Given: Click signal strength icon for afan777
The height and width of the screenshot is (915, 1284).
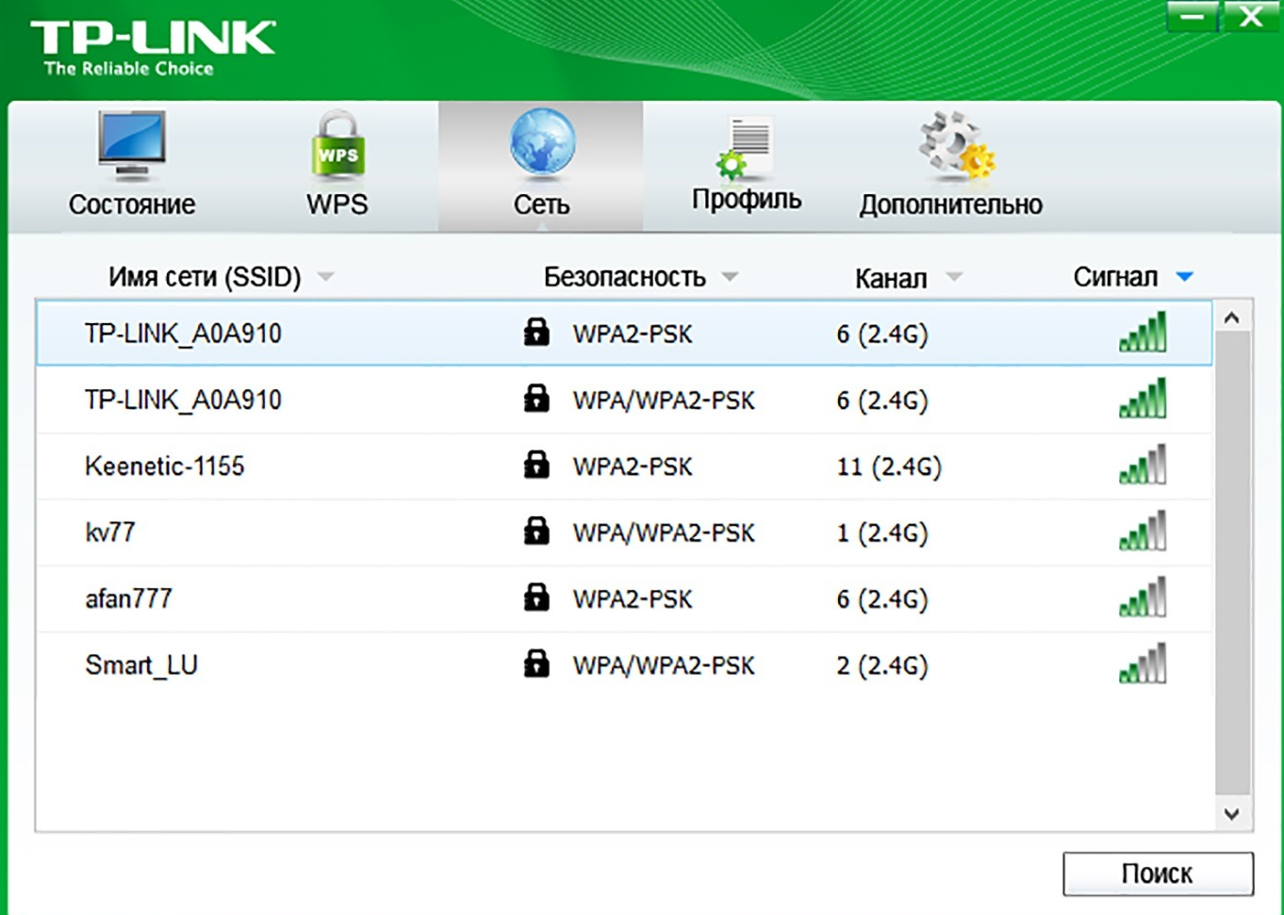Looking at the screenshot, I should coord(1143,597).
